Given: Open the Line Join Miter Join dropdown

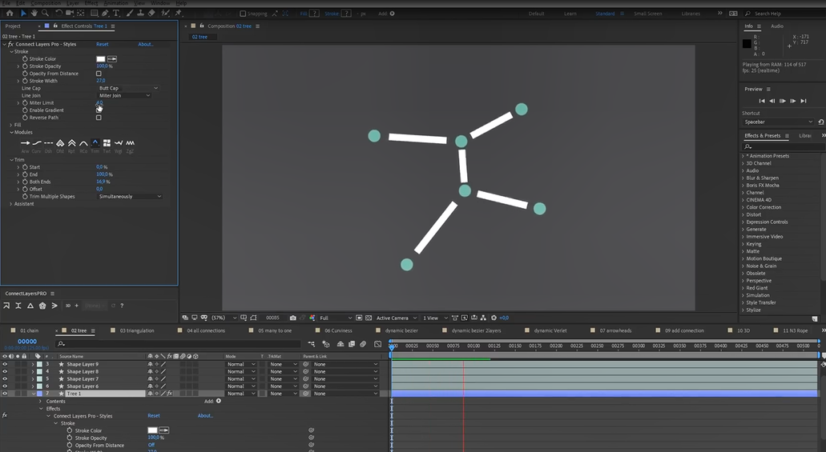Looking at the screenshot, I should click(124, 96).
